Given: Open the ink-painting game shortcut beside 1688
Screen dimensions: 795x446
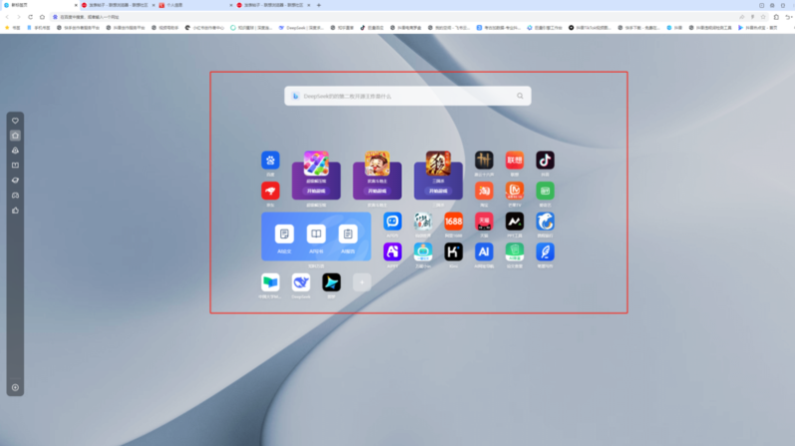Looking at the screenshot, I should tap(423, 222).
